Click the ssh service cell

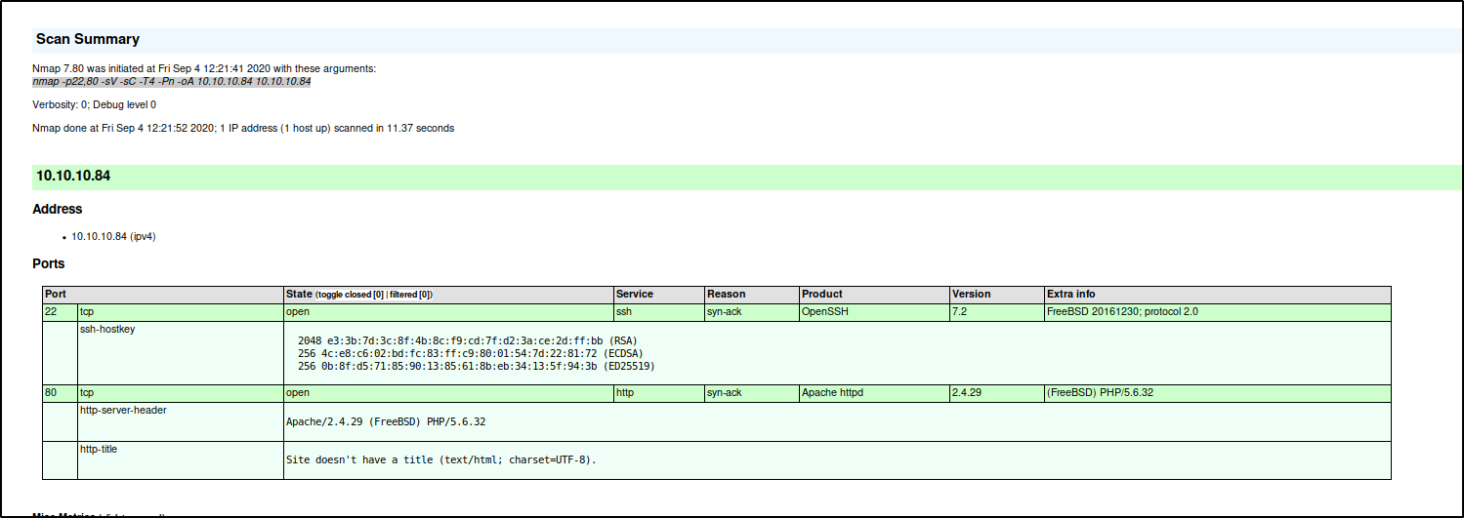[659, 312]
